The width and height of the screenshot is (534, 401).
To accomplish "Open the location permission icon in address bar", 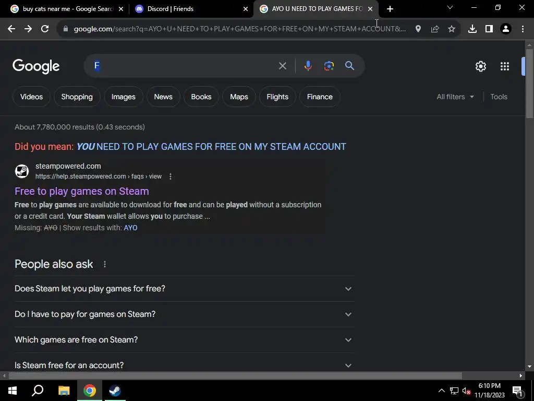I will pyautogui.click(x=418, y=29).
